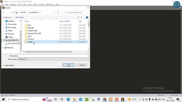Open Cortana circle icon on taskbar

click(55, 99)
